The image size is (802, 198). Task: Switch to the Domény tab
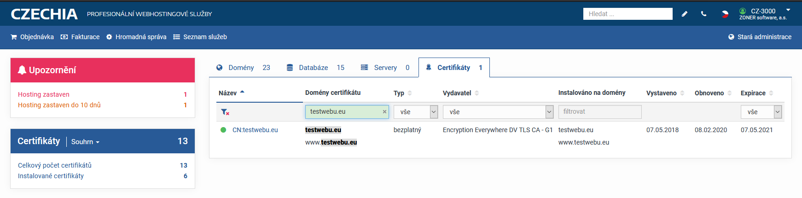242,68
